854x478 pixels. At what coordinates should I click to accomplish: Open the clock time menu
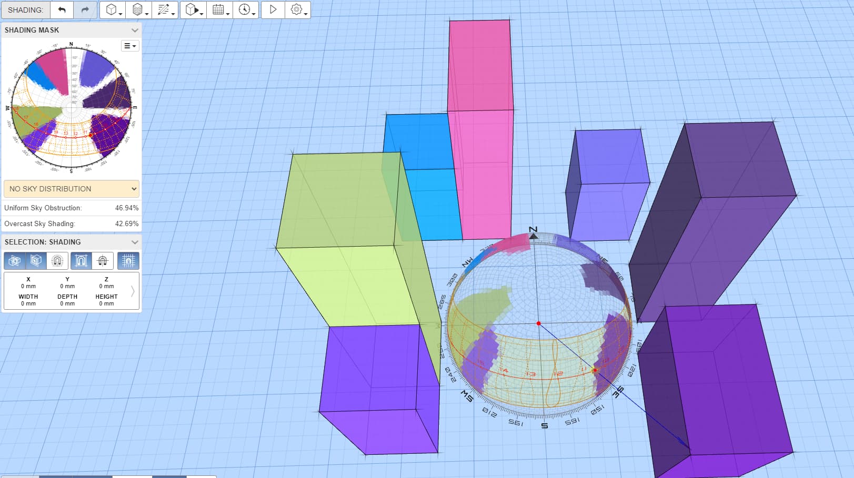point(246,10)
